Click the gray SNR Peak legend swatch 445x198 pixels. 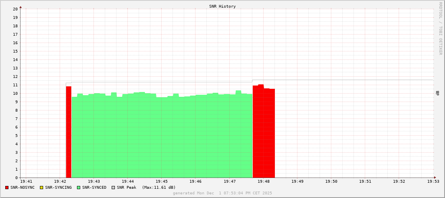click(113, 188)
